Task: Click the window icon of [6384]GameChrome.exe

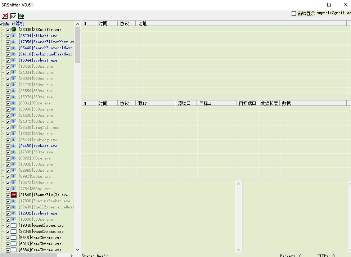Action: 14,250
